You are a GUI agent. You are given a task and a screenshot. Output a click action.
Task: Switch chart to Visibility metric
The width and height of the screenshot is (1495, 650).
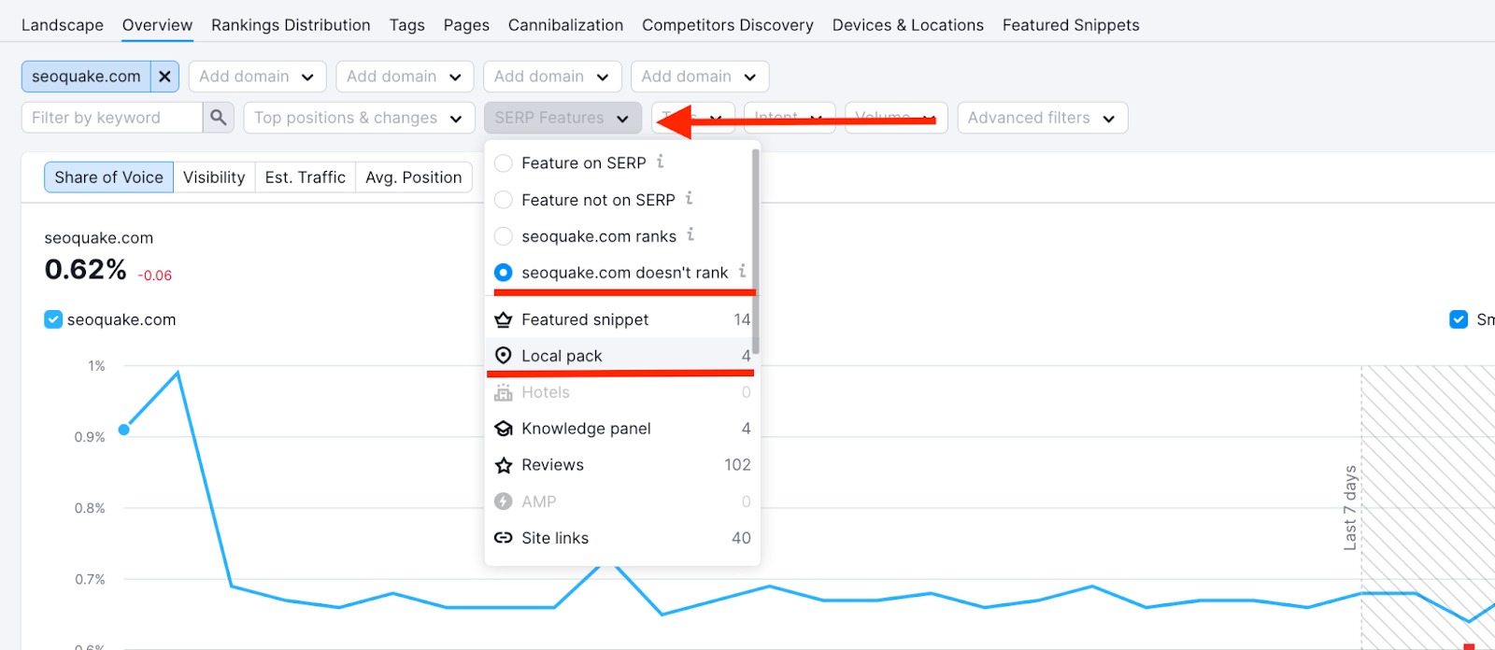[x=214, y=177]
